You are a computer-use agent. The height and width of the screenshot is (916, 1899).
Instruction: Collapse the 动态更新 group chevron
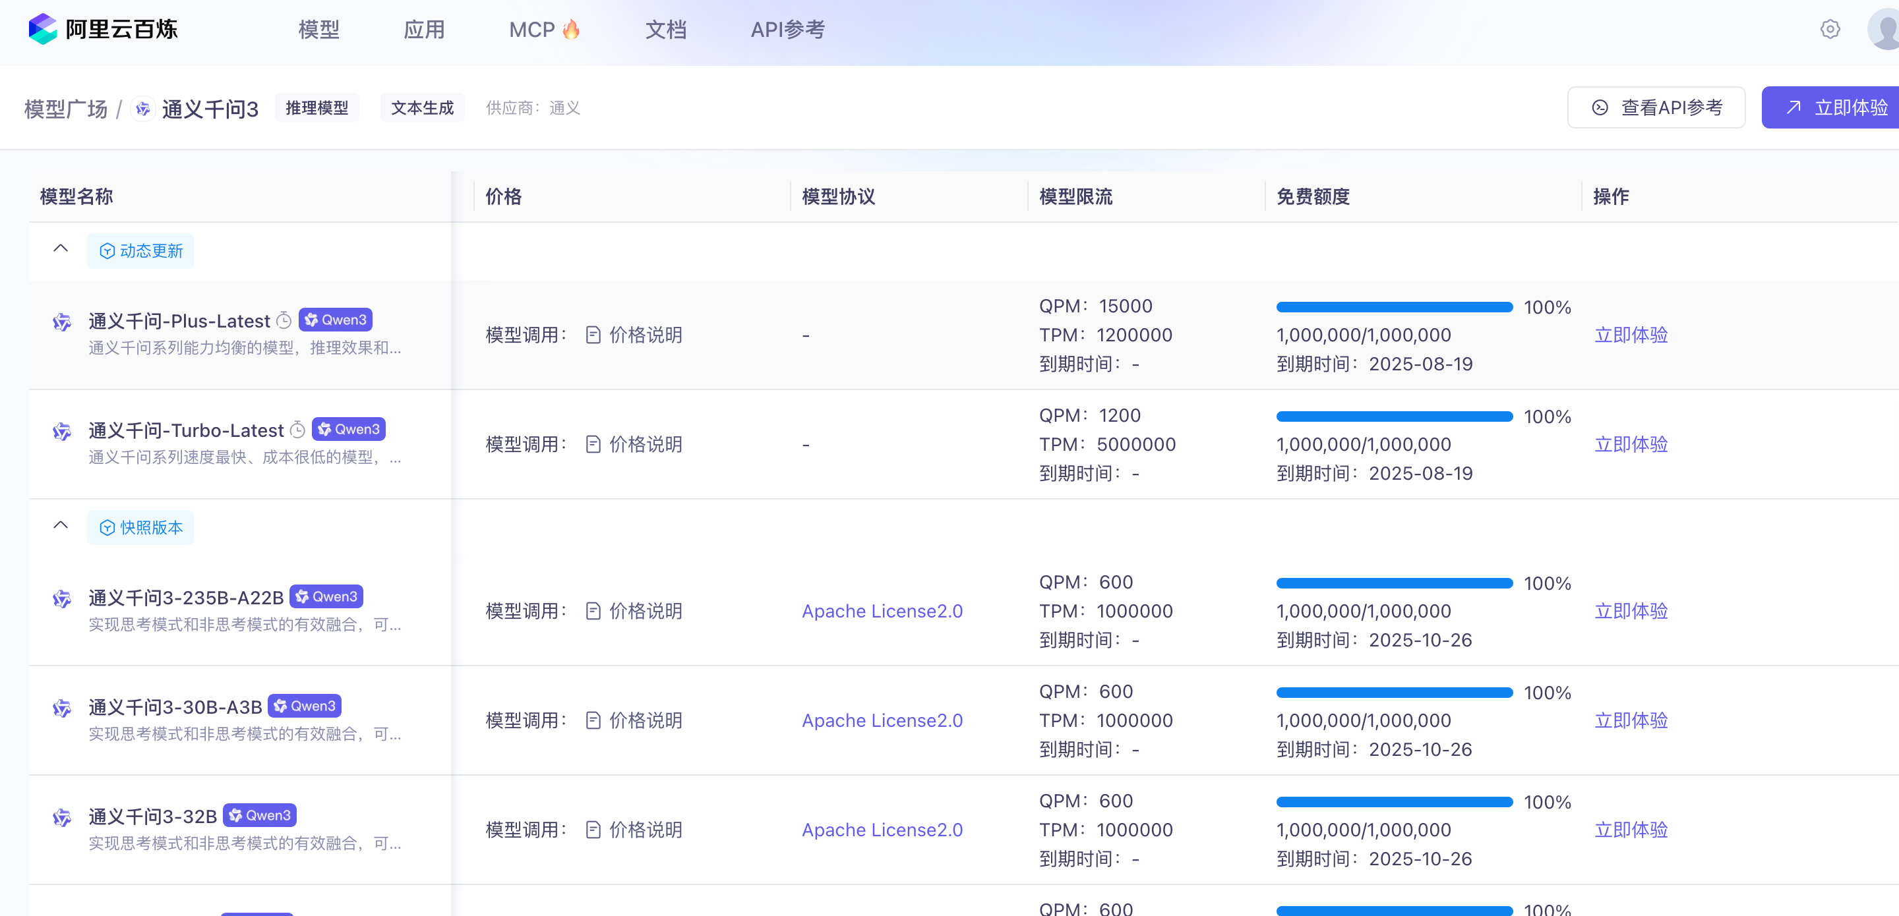point(61,249)
